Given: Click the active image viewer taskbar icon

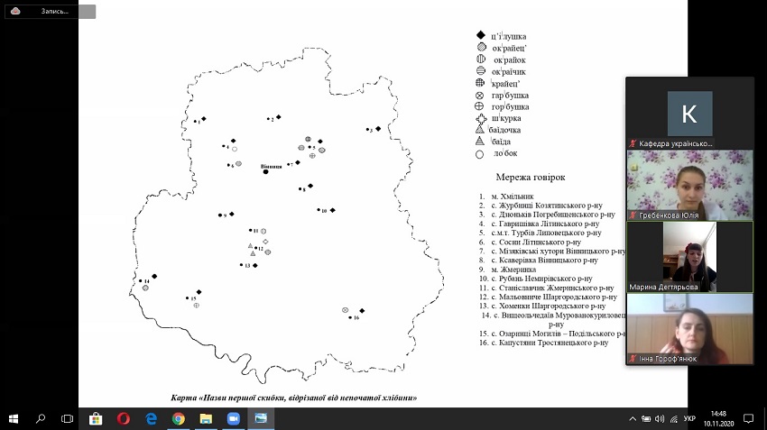Looking at the screenshot, I should pyautogui.click(x=261, y=419).
